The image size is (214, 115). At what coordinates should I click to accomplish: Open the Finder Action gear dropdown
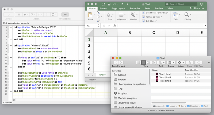click(x=181, y=62)
